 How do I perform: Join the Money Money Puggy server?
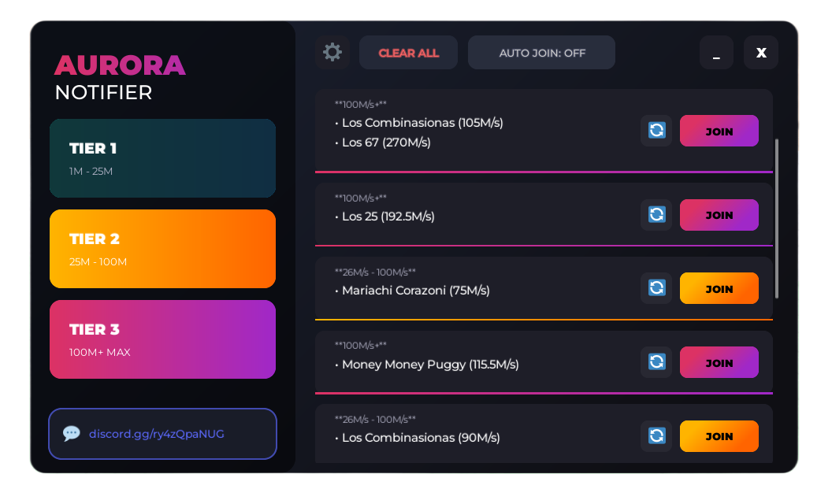[719, 363]
